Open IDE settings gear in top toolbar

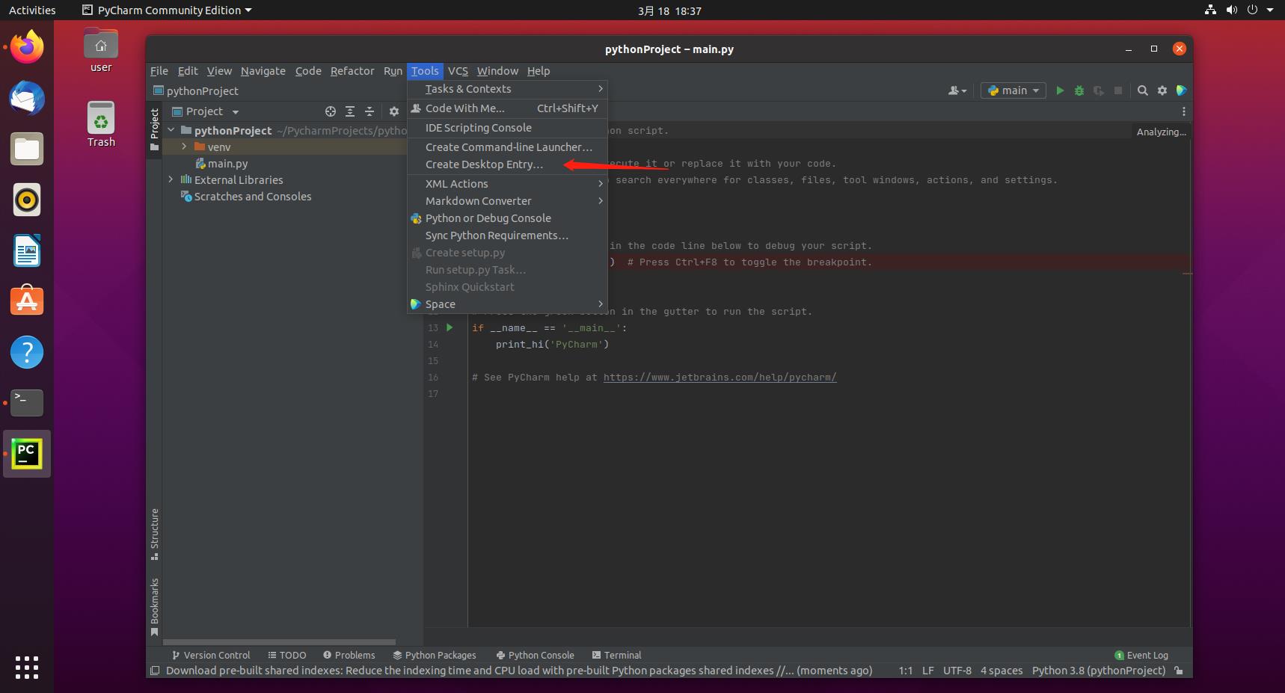1162,90
